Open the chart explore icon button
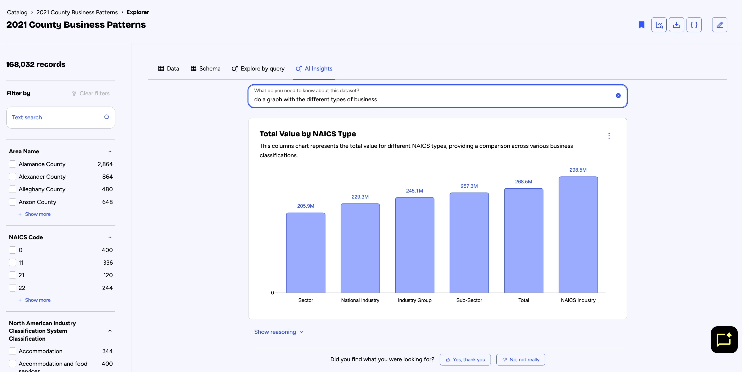Image resolution: width=742 pixels, height=372 pixels. (659, 25)
